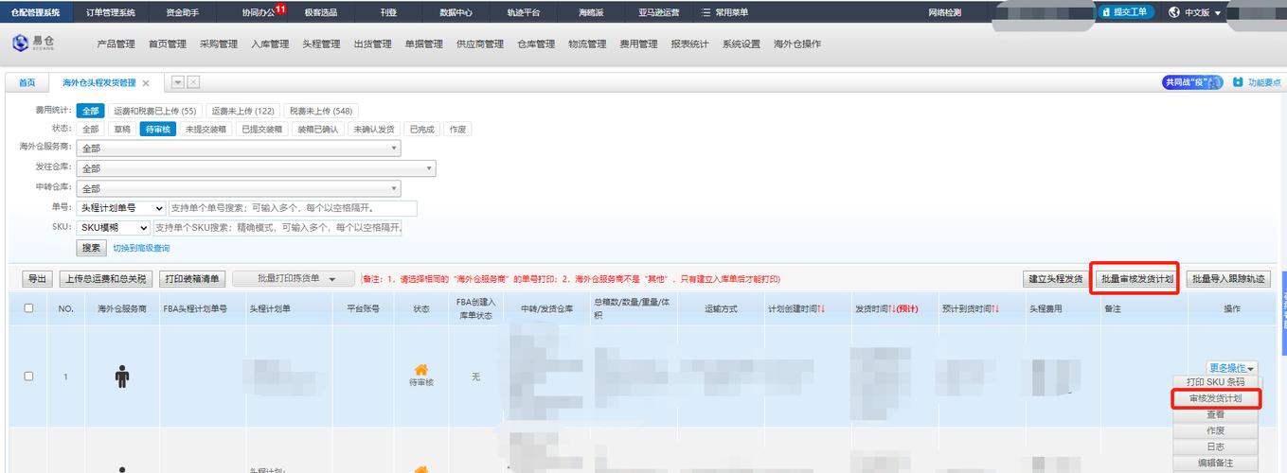
Task: Click 建立头程发货 button
Action: click(x=1056, y=279)
